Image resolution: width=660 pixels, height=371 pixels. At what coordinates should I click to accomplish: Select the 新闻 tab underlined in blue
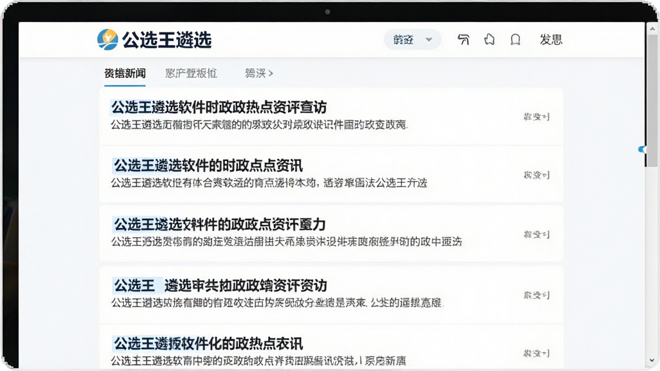tap(125, 73)
